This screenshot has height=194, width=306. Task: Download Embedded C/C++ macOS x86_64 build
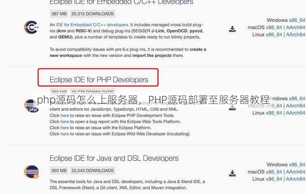tap(274, 27)
